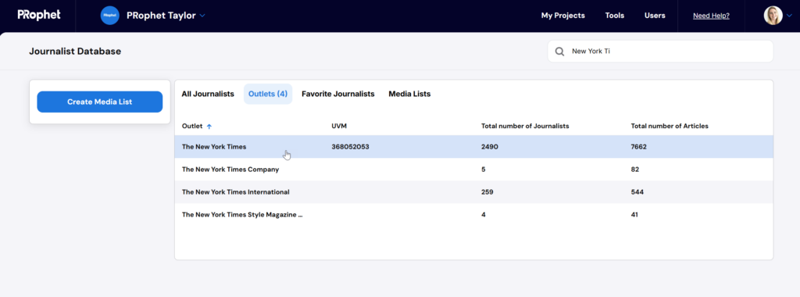This screenshot has height=297, width=800.
Task: Open the Favorite Journalists tab
Action: tap(337, 94)
